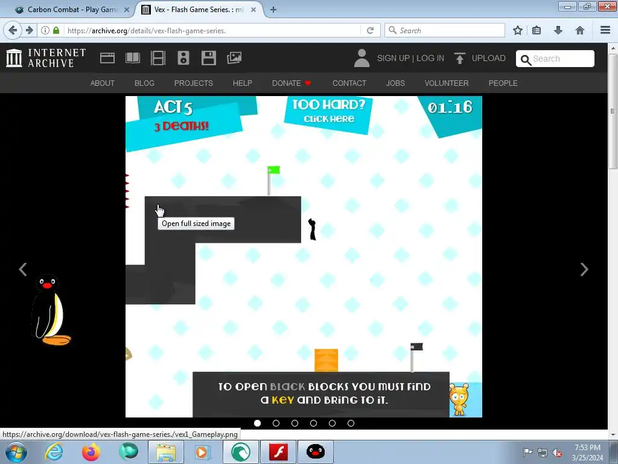Click the Internet Archive logo
This screenshot has width=618, height=464.
point(46,58)
